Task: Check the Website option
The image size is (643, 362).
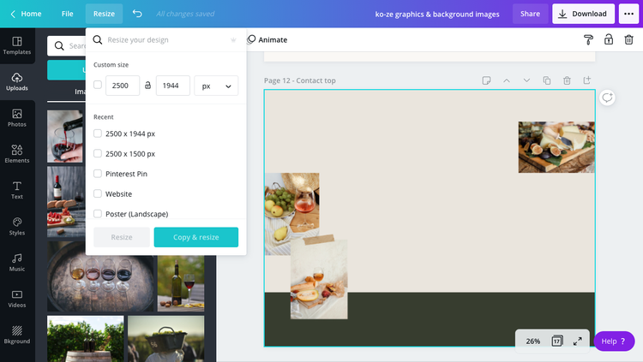Action: pos(98,193)
